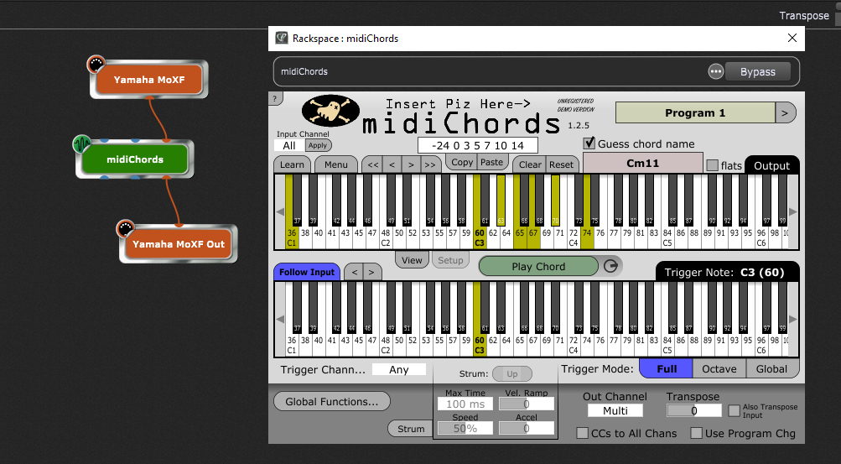Image resolution: width=841 pixels, height=464 pixels.
Task: Open the Program 1 selector
Action: [x=695, y=112]
